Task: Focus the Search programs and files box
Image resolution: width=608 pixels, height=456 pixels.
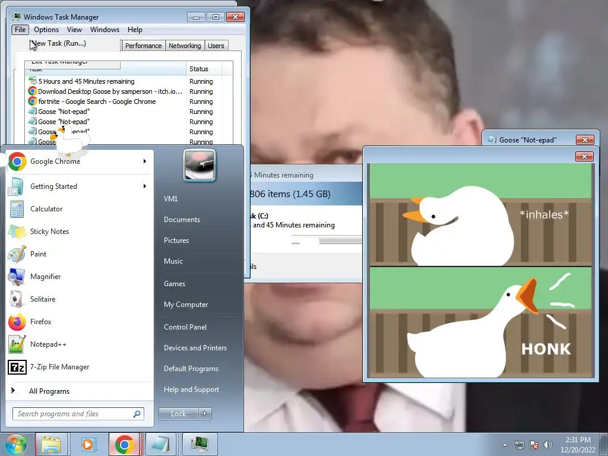Action: click(78, 414)
